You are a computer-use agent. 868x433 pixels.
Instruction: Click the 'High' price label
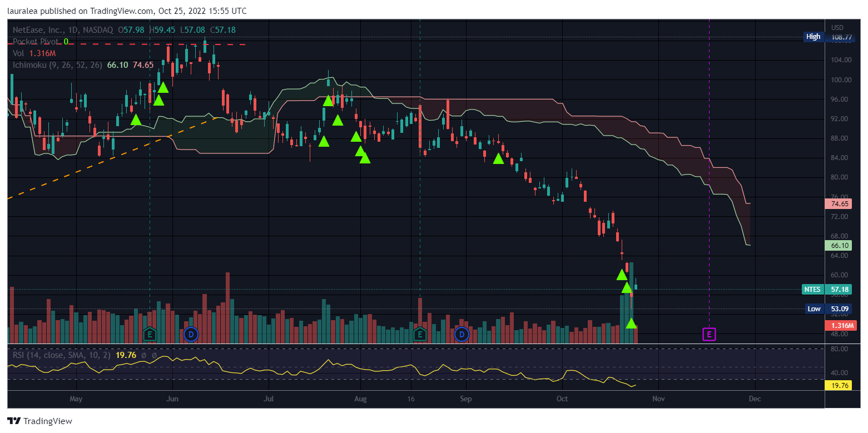(813, 37)
